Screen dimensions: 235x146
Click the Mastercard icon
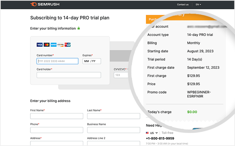pyautogui.click(x=47, y=45)
